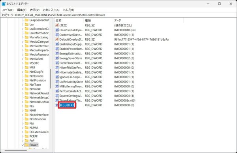Select the Notifications tree item
The image size is (237, 153).
(38, 119)
